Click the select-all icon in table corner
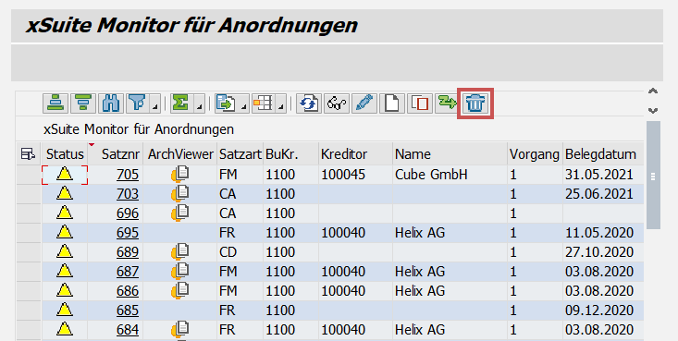Screen dimensions: 678x341 28,153
